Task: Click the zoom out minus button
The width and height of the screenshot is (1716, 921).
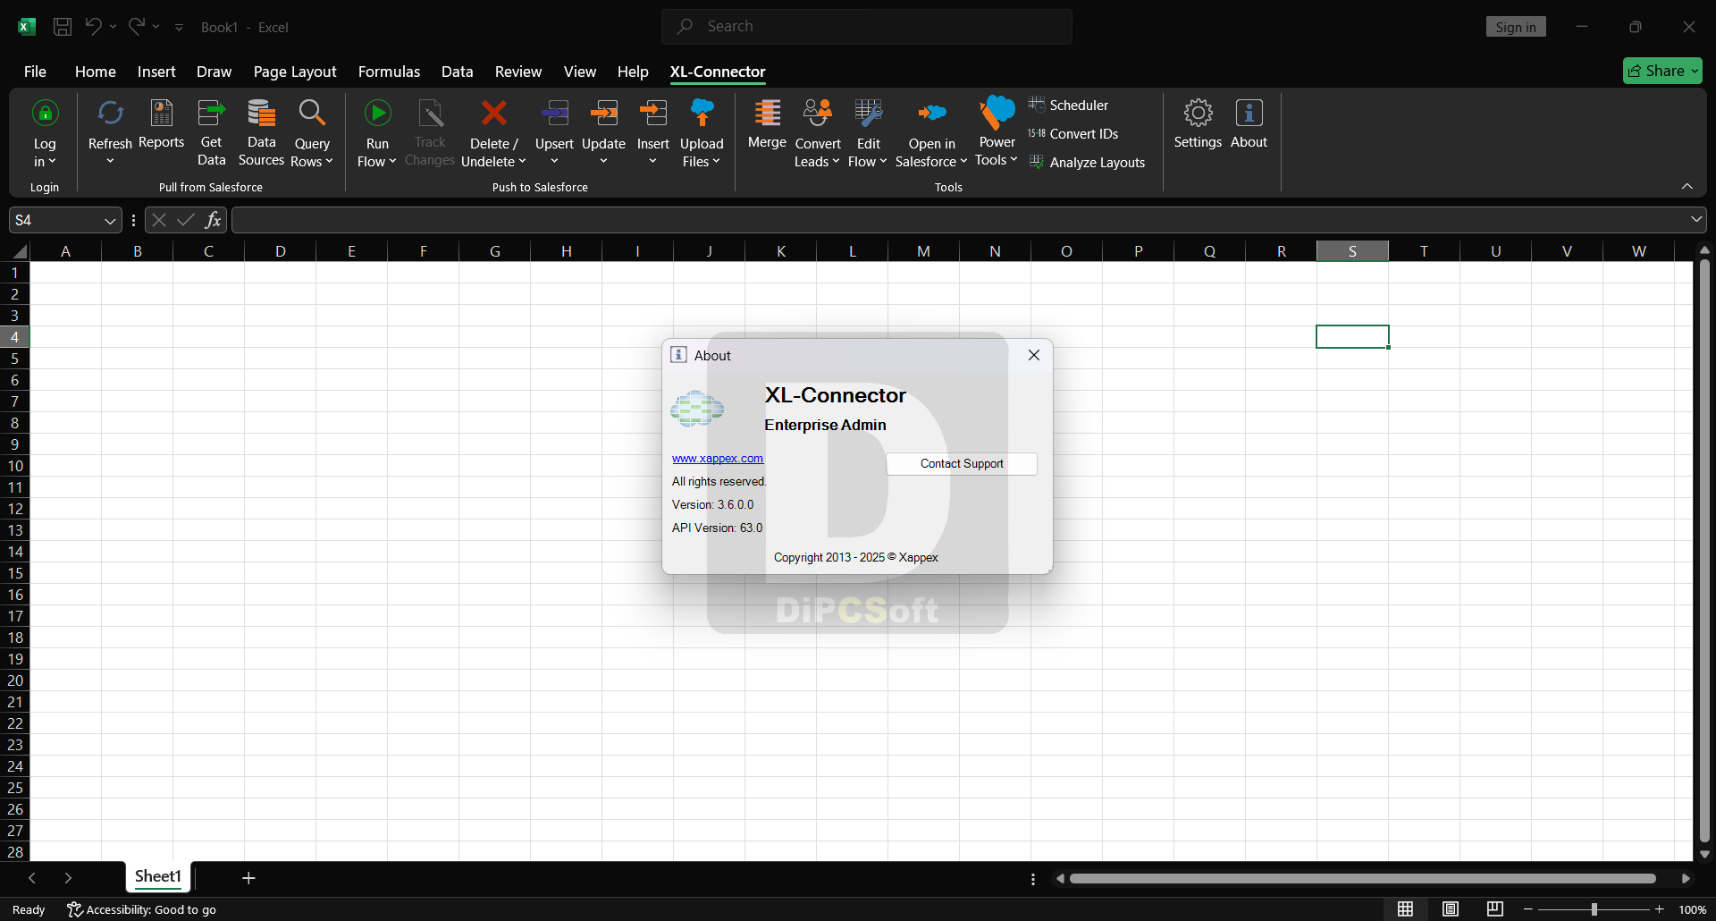Action: pyautogui.click(x=1528, y=909)
